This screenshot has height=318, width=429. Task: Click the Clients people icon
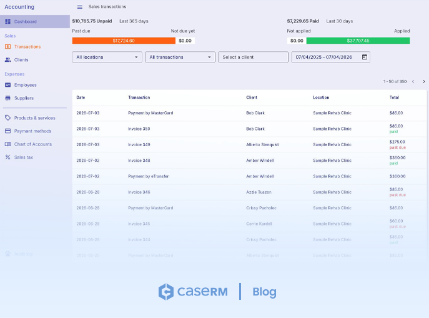pyautogui.click(x=8, y=59)
